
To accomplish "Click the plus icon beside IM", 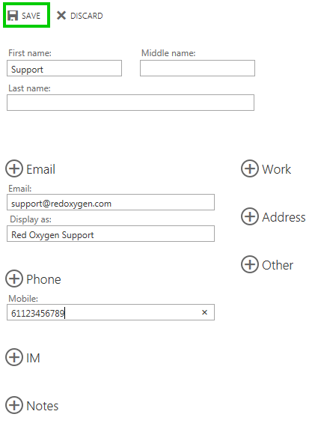I will coord(14,357).
